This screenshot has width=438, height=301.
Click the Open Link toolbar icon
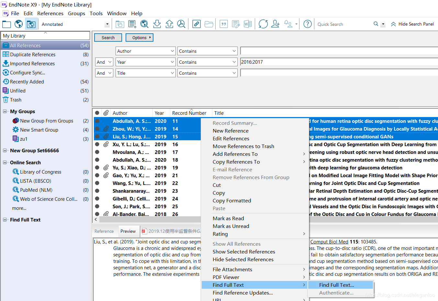[x=197, y=24]
